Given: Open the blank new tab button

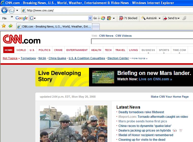Looking at the screenshot, I should pyautogui.click(x=96, y=27).
